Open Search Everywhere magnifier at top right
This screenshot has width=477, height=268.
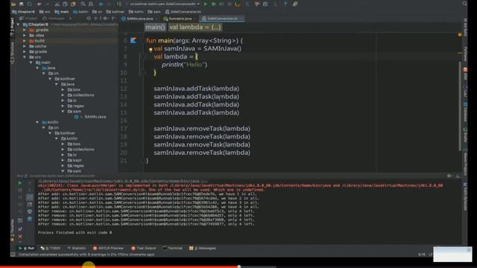point(464,4)
